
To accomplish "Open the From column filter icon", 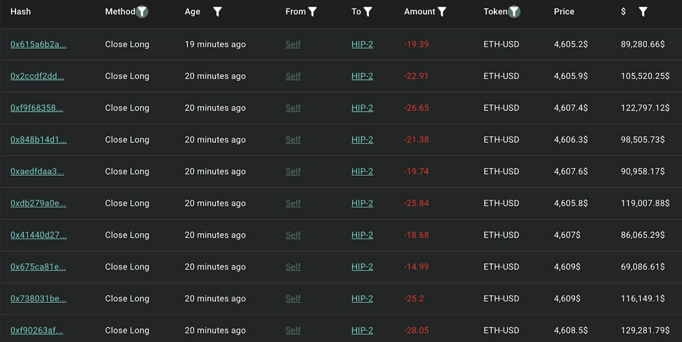I will click(x=313, y=11).
